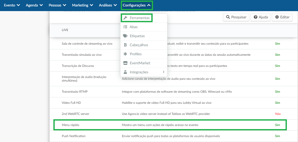
Task: Click the magnifier icon in Pesquisar button
Action: pyautogui.click(x=228, y=17)
